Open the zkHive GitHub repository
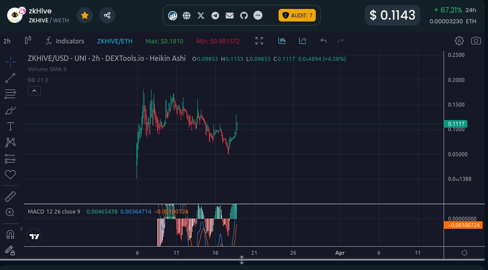This screenshot has width=488, height=270. click(x=244, y=15)
